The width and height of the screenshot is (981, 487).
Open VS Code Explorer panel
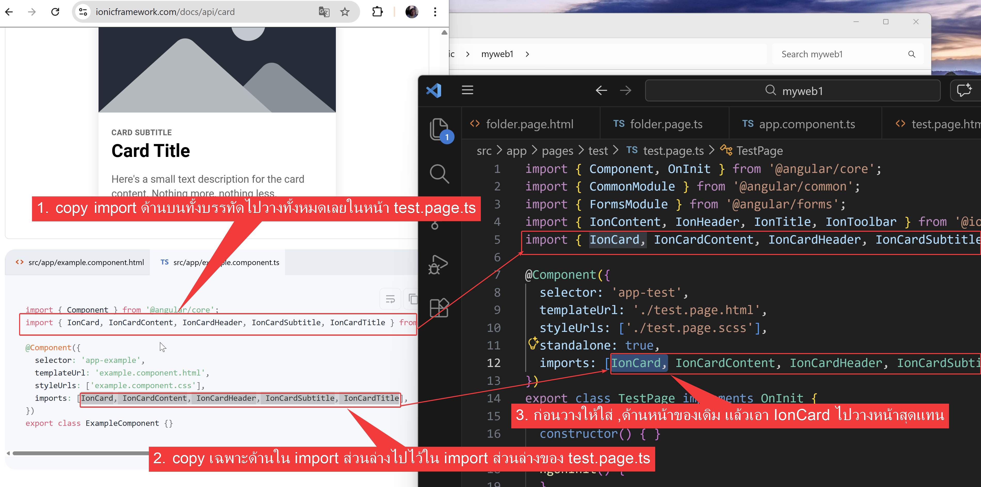click(x=439, y=129)
